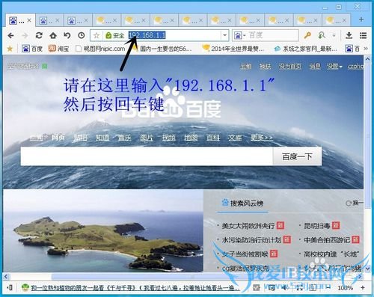The height and width of the screenshot is (297, 374).
Task: Open the 2014年全世界最赞... bookmark
Action: point(233,49)
